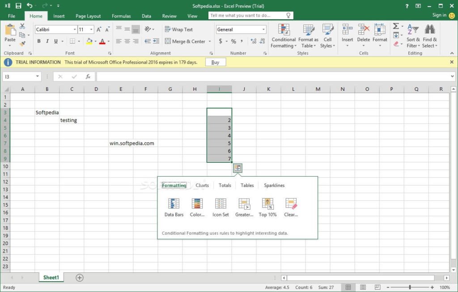Toggle Italic formatting

(x=47, y=41)
